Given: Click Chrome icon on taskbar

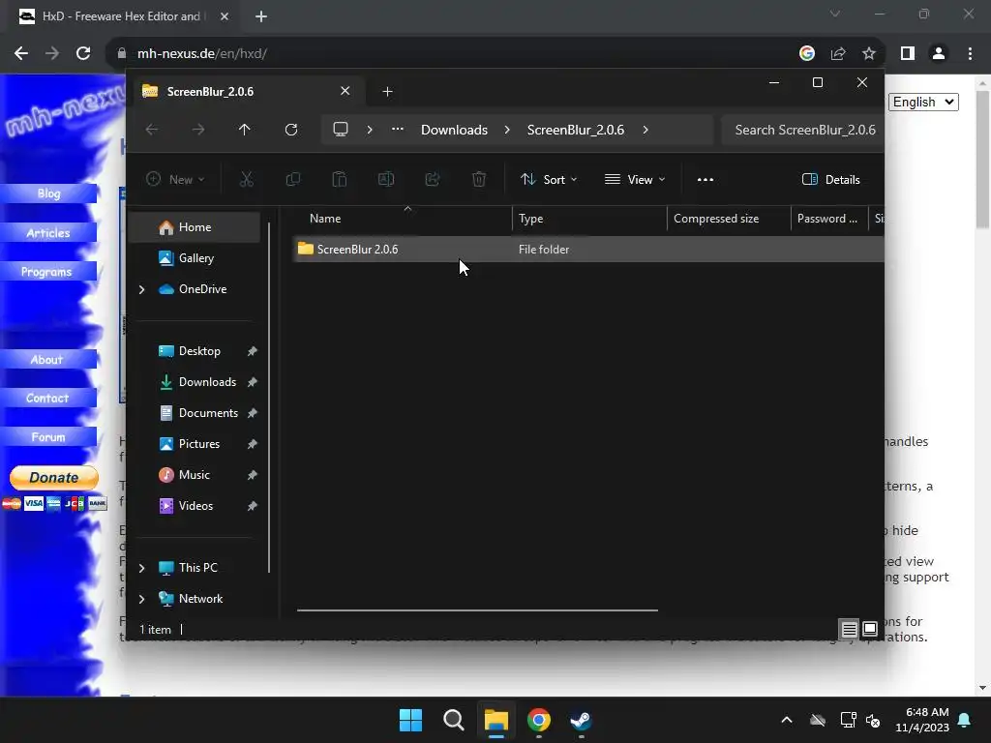Looking at the screenshot, I should point(539,720).
